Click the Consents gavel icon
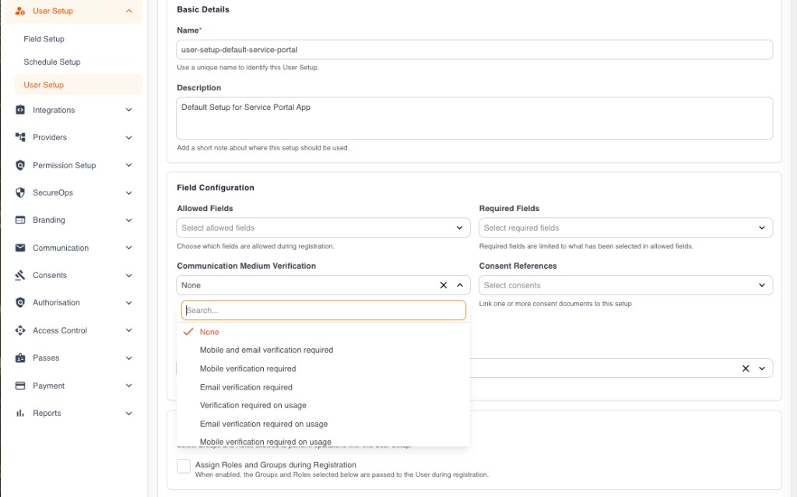Viewport: 797px width, 497px height. pyautogui.click(x=19, y=275)
